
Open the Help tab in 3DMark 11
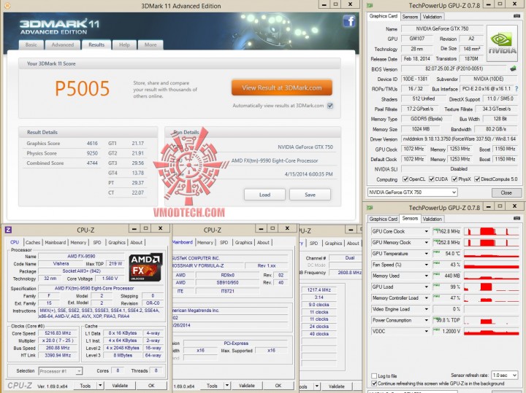pyautogui.click(x=124, y=45)
